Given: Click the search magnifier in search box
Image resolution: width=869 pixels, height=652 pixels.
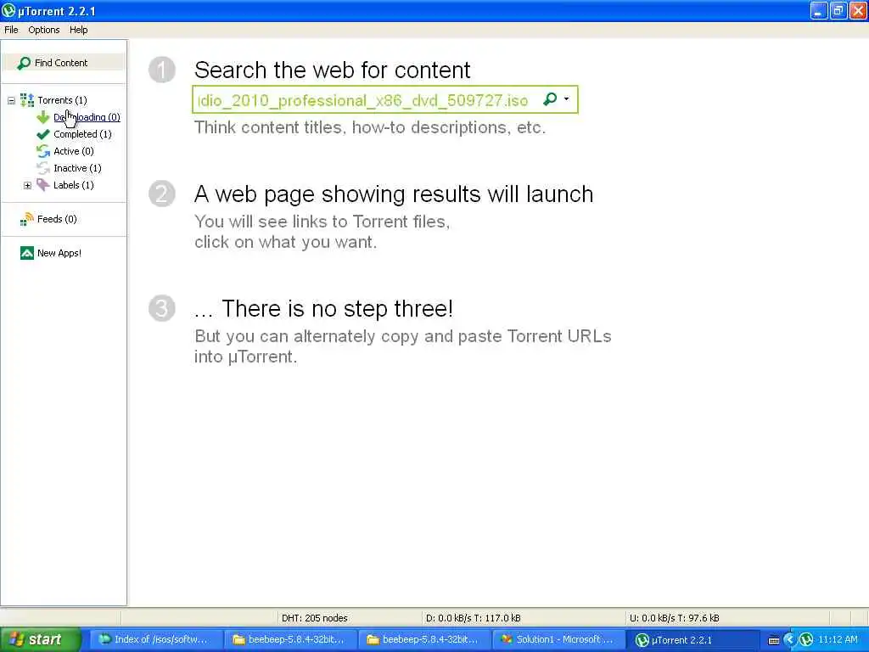Looking at the screenshot, I should 550,99.
